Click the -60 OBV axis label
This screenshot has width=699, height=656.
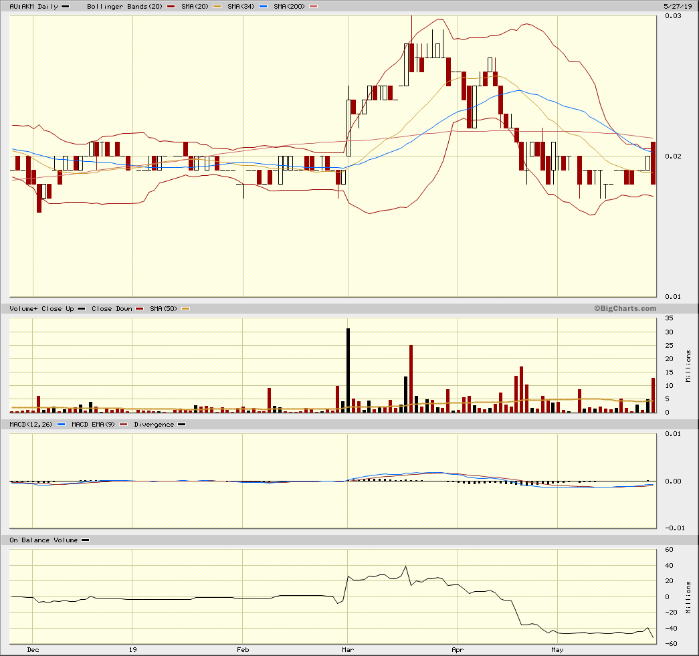(671, 644)
